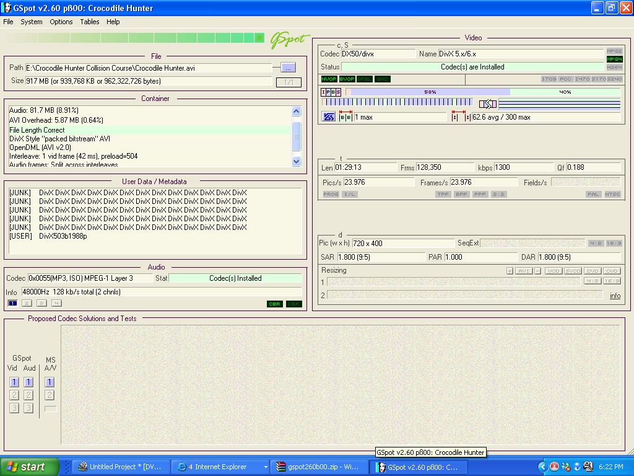The width and height of the screenshot is (634, 476).
Task: Click the I709 colorimetry indicator
Action: point(549,79)
